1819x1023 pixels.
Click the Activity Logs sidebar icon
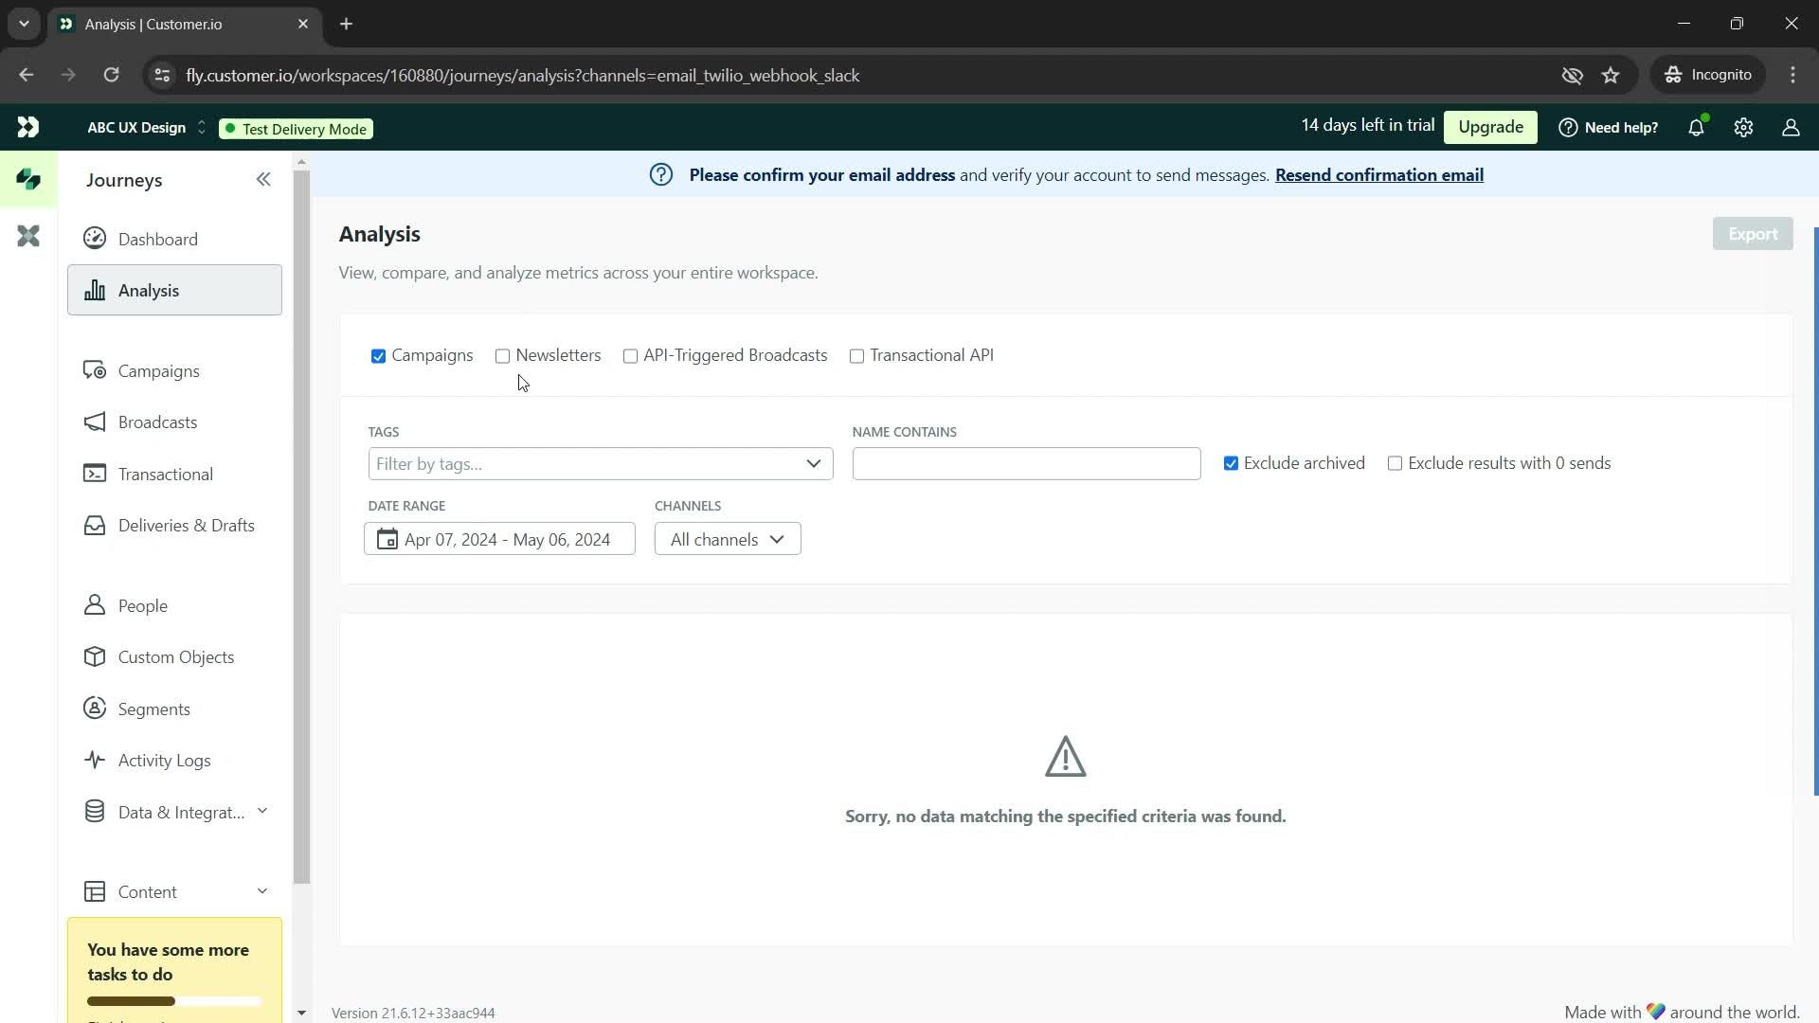(x=97, y=760)
